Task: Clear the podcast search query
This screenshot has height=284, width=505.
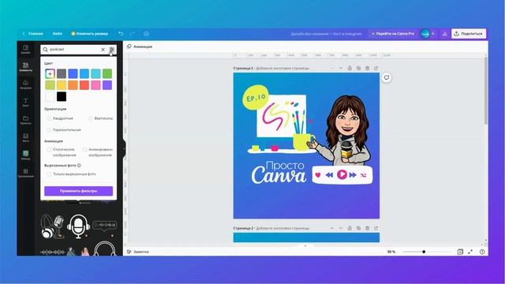Action: pos(103,50)
